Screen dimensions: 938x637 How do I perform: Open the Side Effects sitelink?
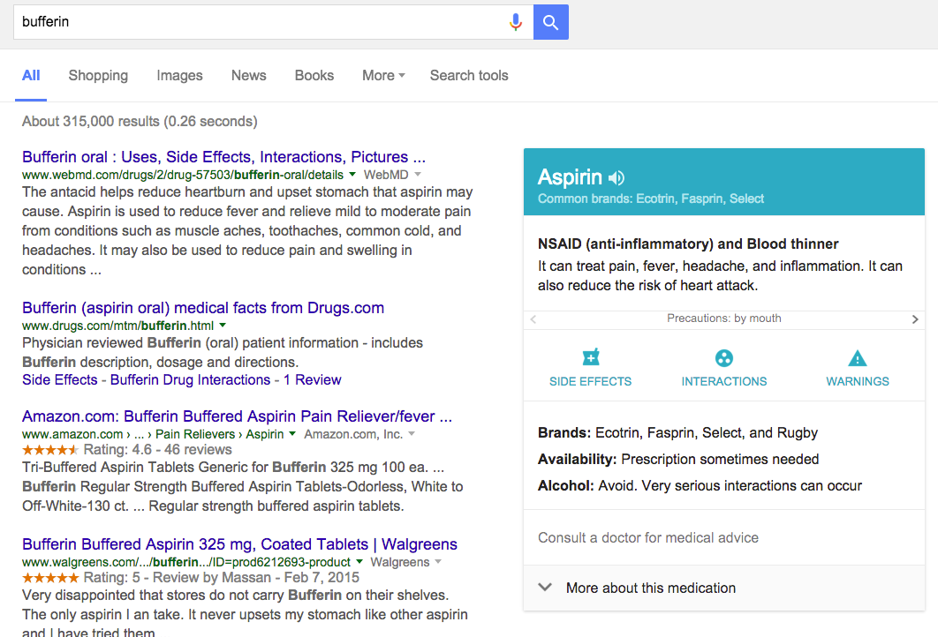click(60, 380)
